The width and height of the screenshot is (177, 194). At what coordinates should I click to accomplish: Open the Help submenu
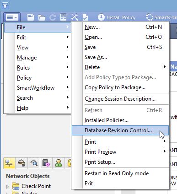(x=38, y=108)
